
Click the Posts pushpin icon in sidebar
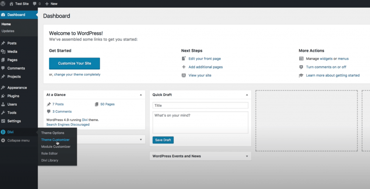pos(3,43)
